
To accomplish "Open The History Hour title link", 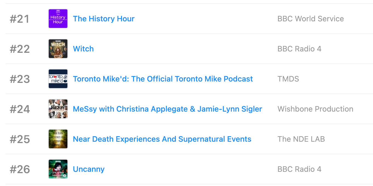I will point(104,19).
